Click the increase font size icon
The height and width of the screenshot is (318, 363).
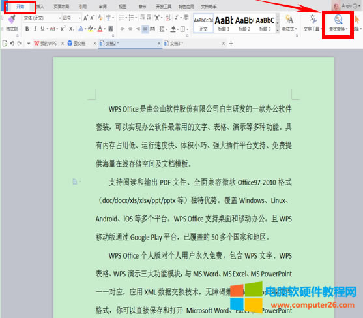[85, 18]
